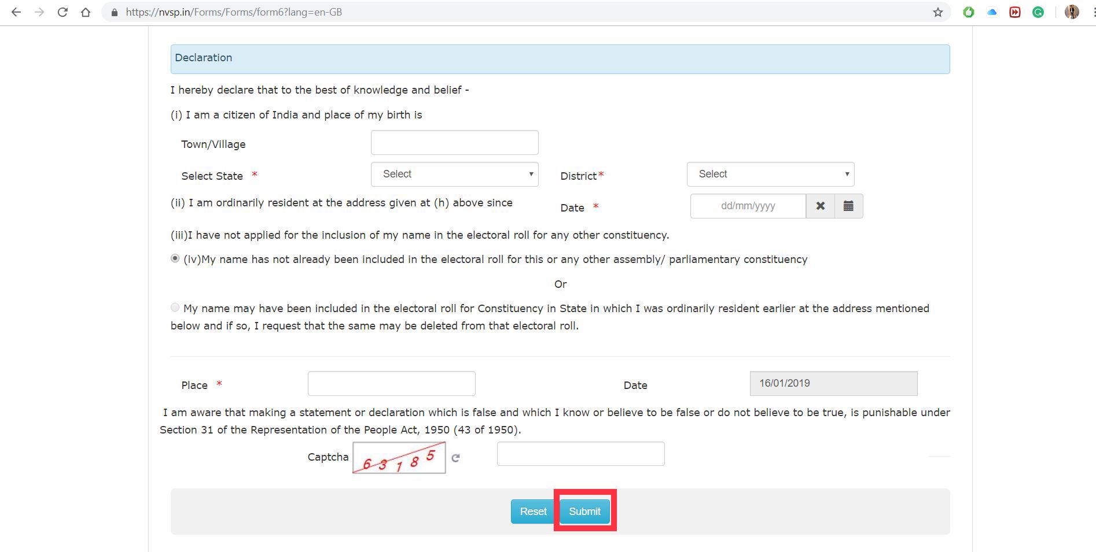Click the 'Select State' label
1096x552 pixels.
[212, 176]
